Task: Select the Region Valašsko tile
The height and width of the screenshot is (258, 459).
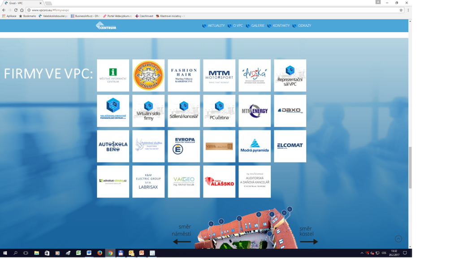Action: pyautogui.click(x=219, y=182)
